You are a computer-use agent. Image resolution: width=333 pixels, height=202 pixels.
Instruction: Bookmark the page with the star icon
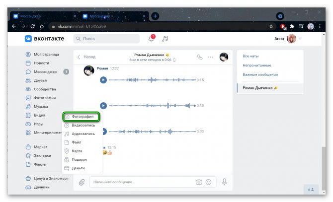(271, 26)
